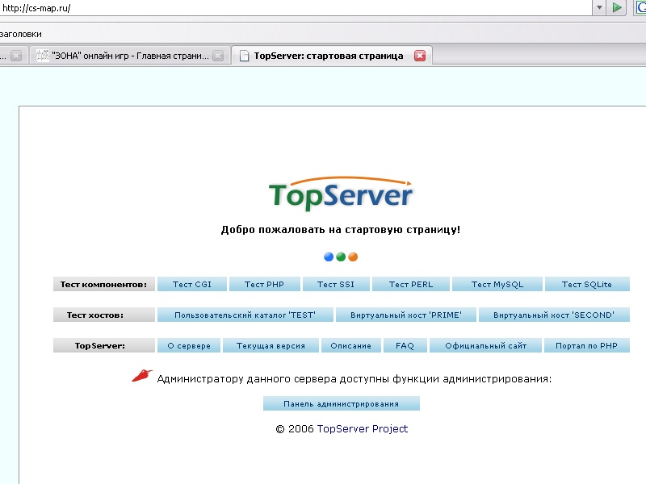Open the address bar history dropdown
The width and height of the screenshot is (646, 484).
(x=599, y=8)
